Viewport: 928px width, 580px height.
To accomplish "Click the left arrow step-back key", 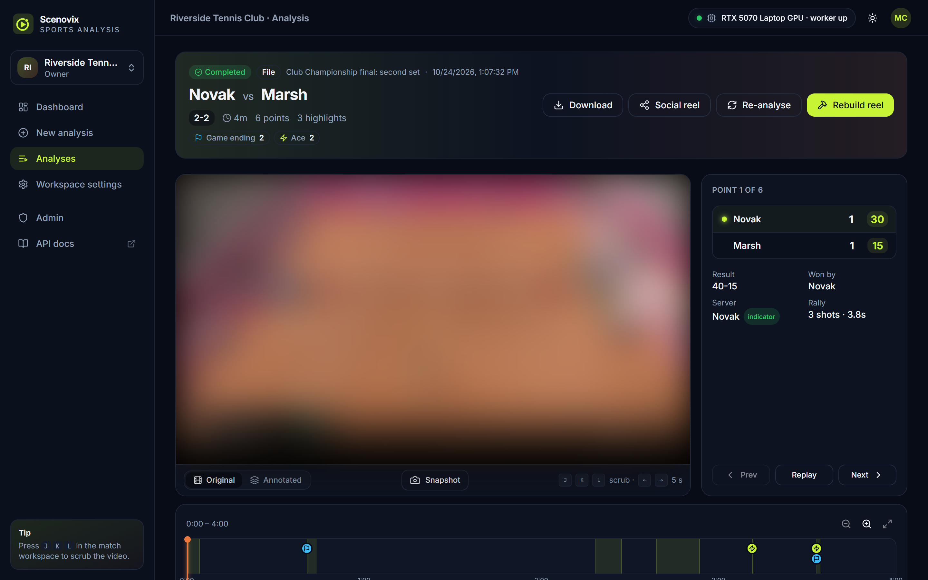I will tap(644, 480).
